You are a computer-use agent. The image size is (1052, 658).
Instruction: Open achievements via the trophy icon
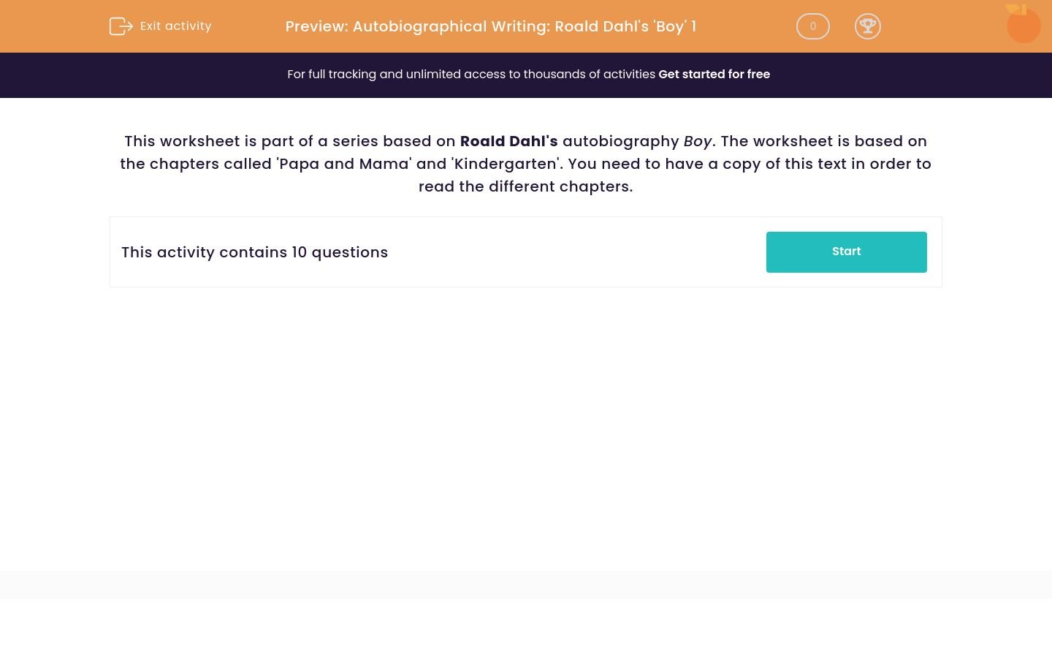868,26
